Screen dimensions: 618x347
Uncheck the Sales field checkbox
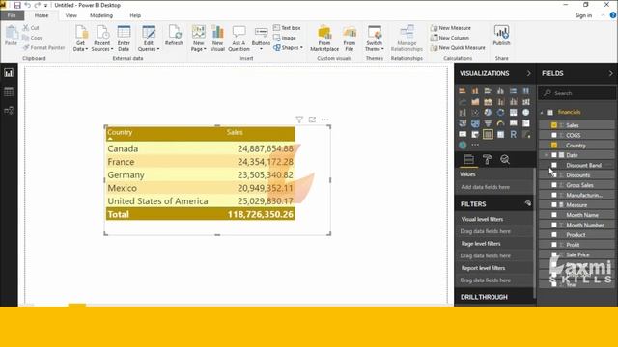tap(554, 125)
